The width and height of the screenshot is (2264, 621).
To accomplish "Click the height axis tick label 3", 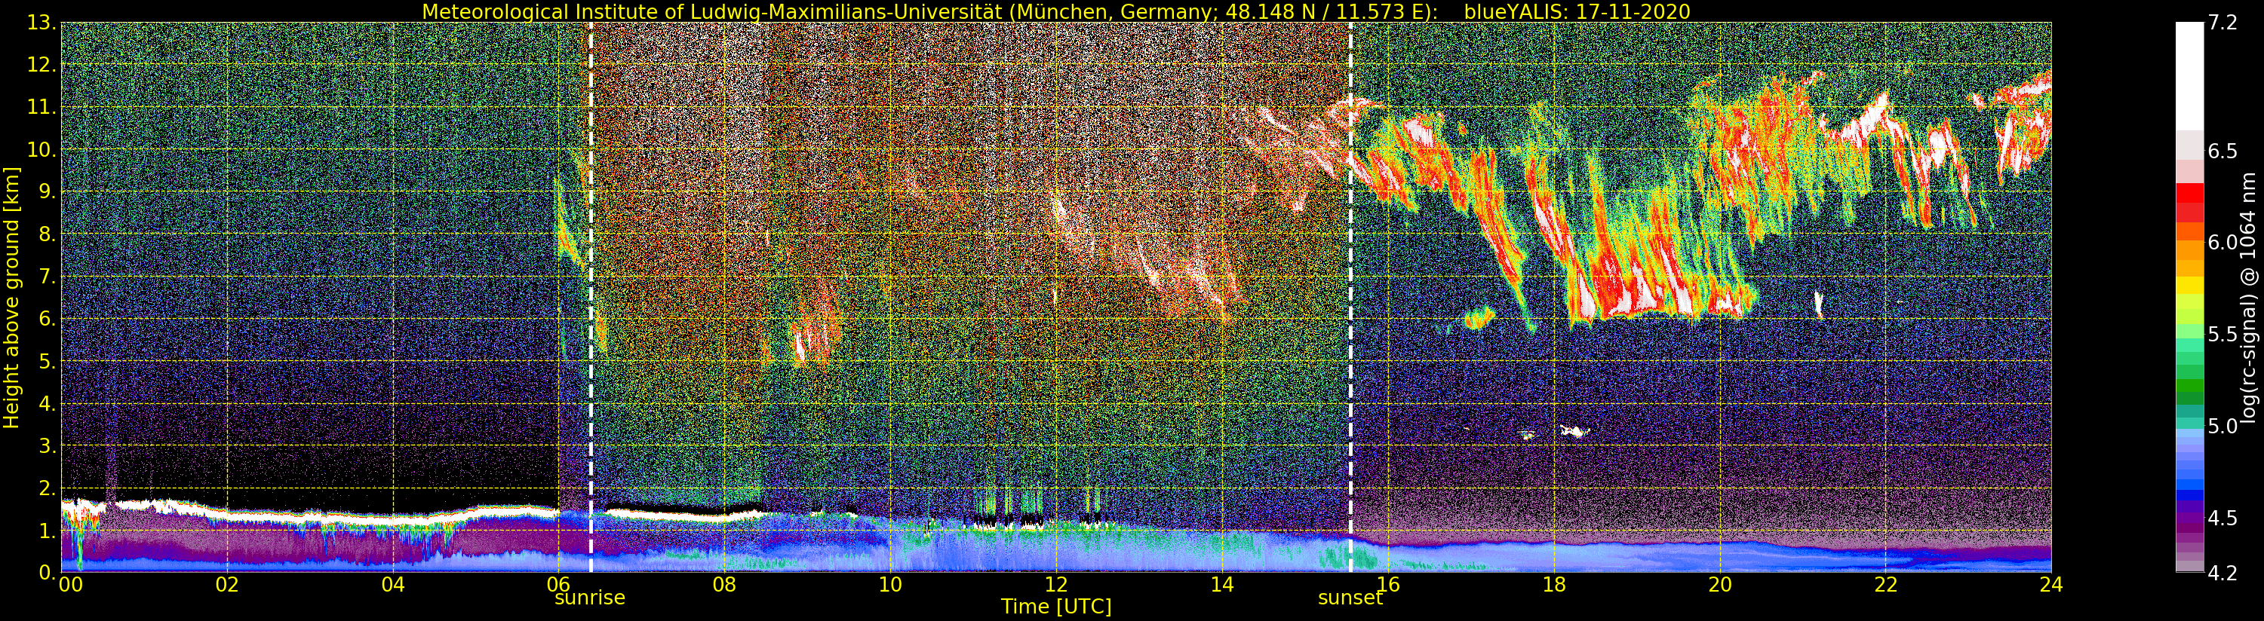I will pyautogui.click(x=48, y=445).
